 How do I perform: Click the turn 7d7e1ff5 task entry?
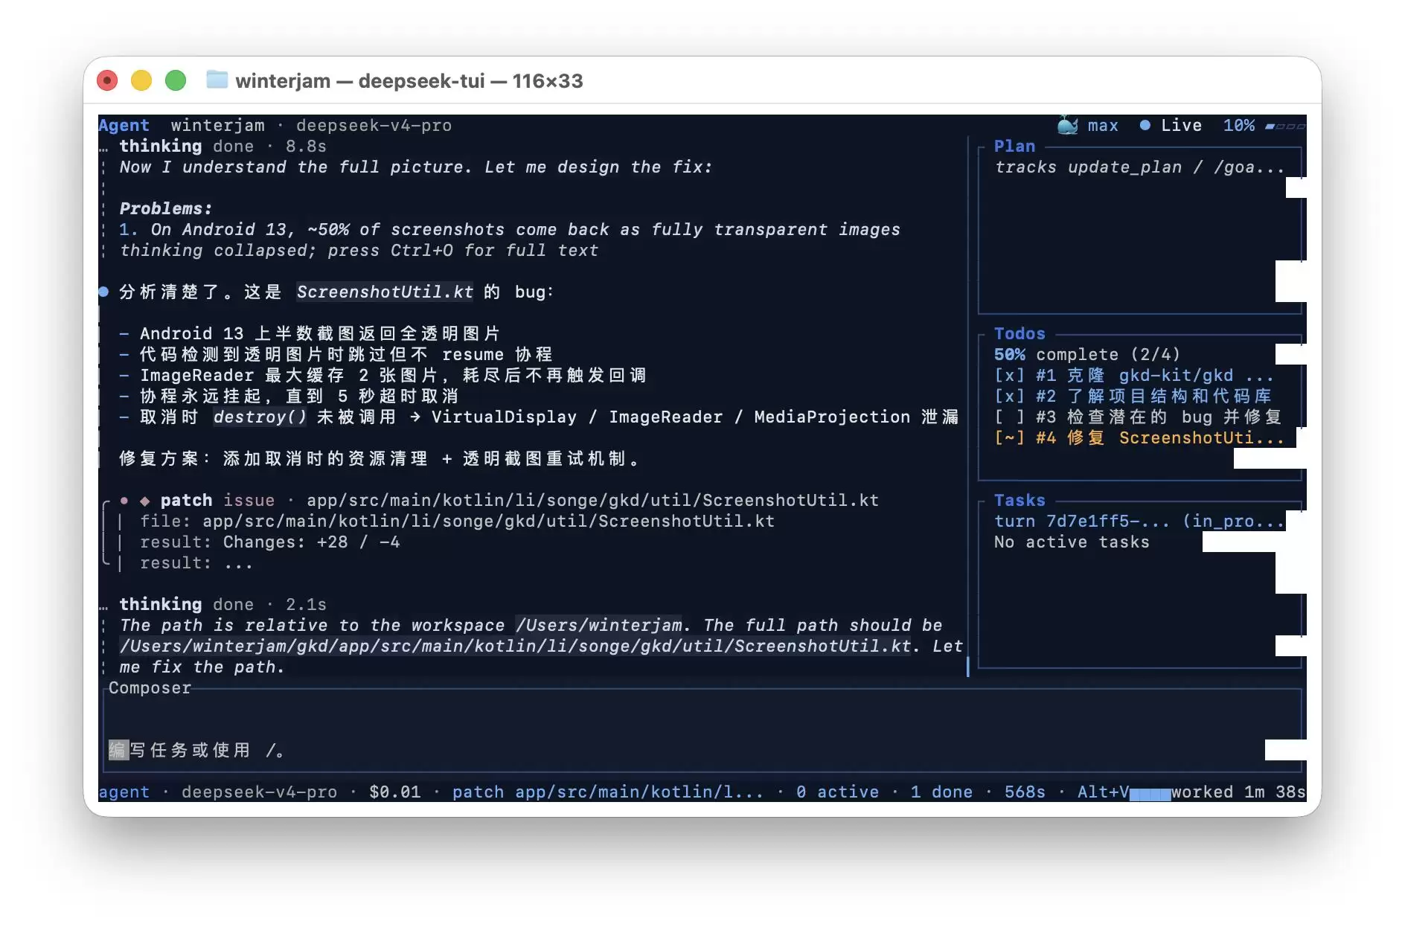coord(1139,522)
